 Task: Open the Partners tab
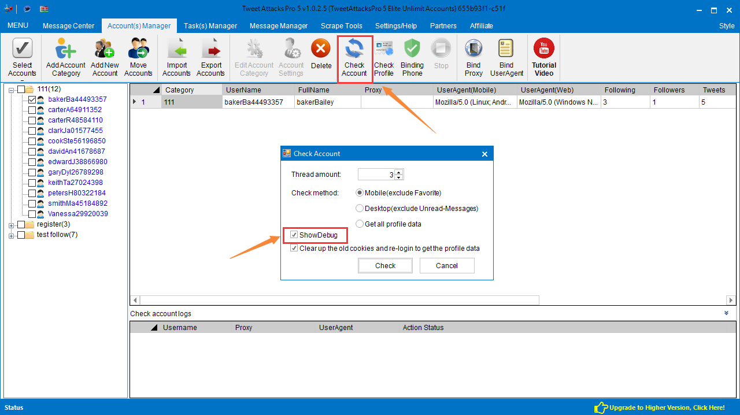pyautogui.click(x=443, y=25)
